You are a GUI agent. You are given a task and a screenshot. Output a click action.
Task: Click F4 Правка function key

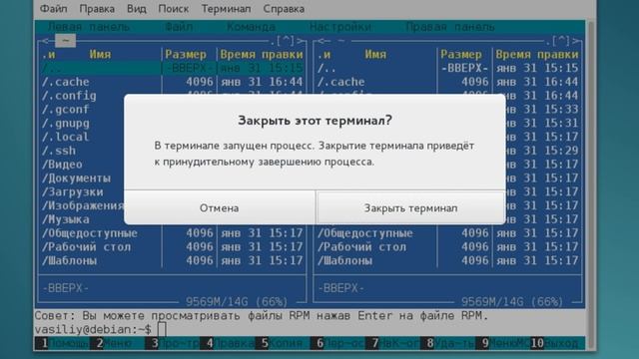228,343
